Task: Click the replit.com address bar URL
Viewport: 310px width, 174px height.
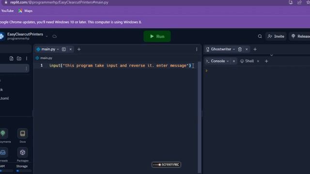Action: (x=59, y=2)
